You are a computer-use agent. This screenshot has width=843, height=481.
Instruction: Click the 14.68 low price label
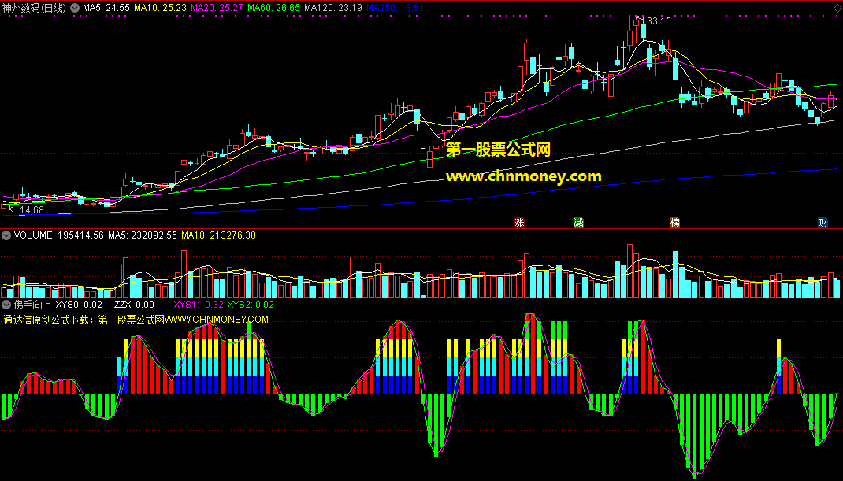[x=32, y=210]
